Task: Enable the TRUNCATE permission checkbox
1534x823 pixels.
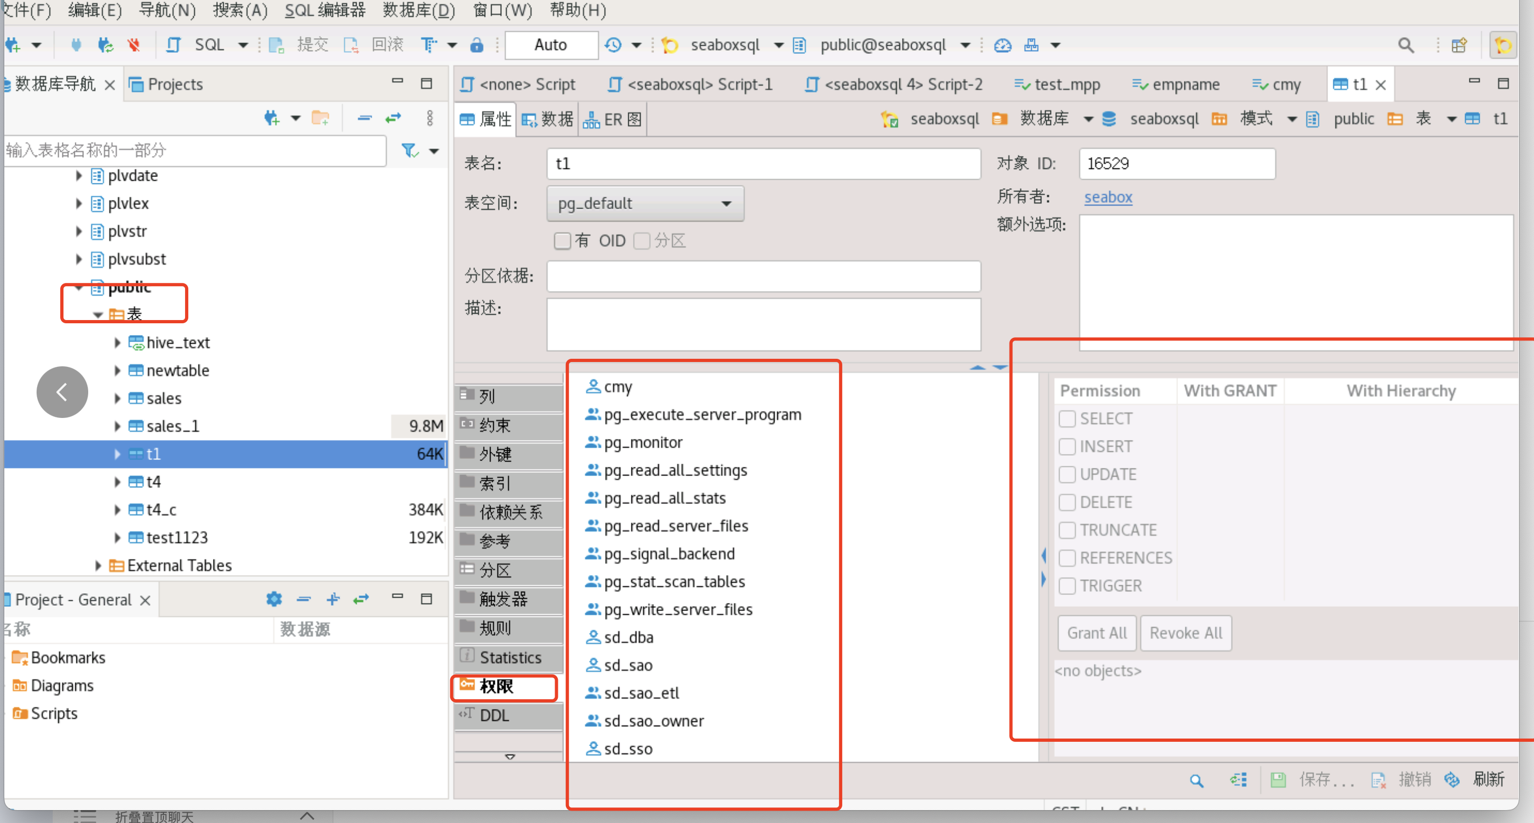Action: click(x=1067, y=529)
